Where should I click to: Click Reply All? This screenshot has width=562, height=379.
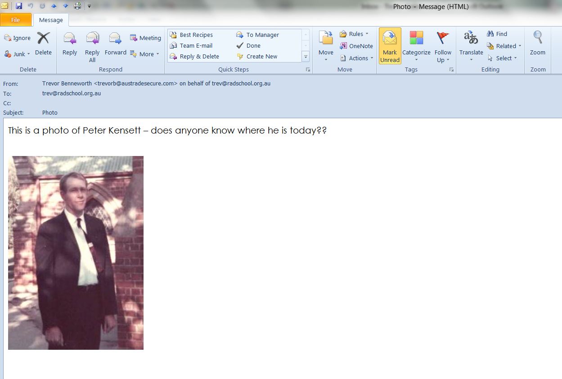(x=92, y=47)
